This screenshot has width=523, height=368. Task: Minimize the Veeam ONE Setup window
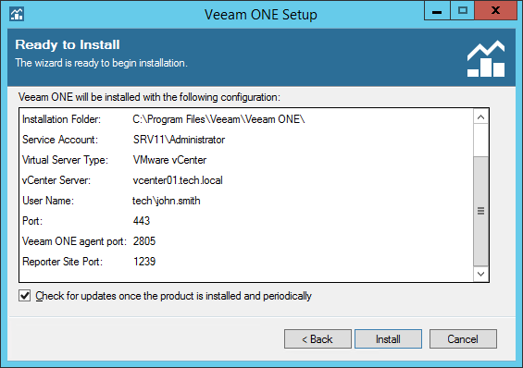pos(437,11)
